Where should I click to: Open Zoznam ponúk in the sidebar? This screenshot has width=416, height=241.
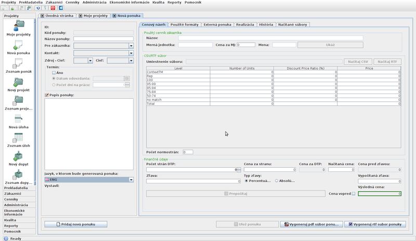tap(19, 65)
